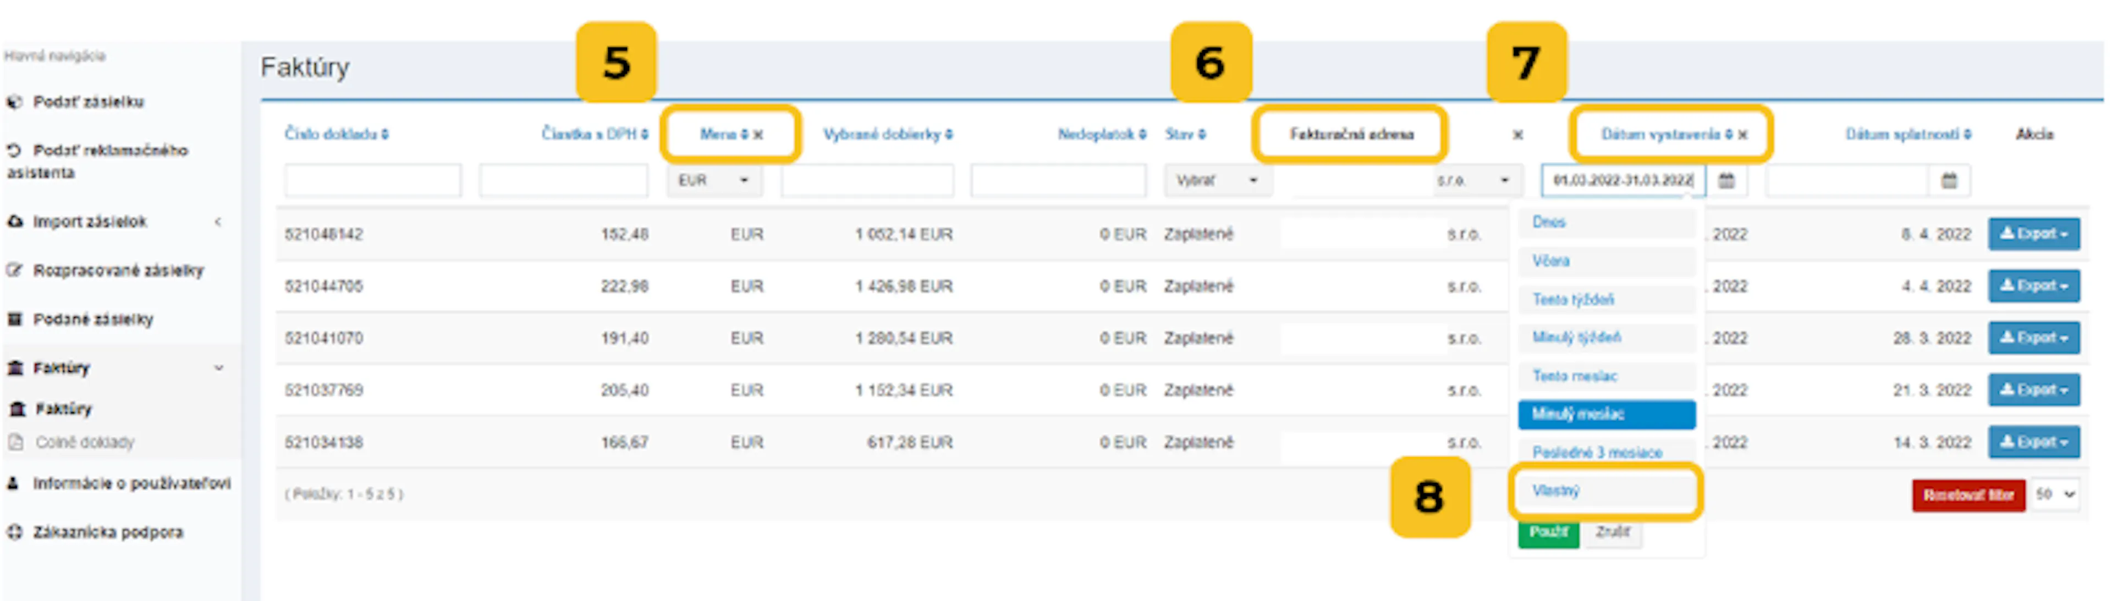Select Dnes date range
This screenshot has height=601, width=2112.
tap(1607, 222)
